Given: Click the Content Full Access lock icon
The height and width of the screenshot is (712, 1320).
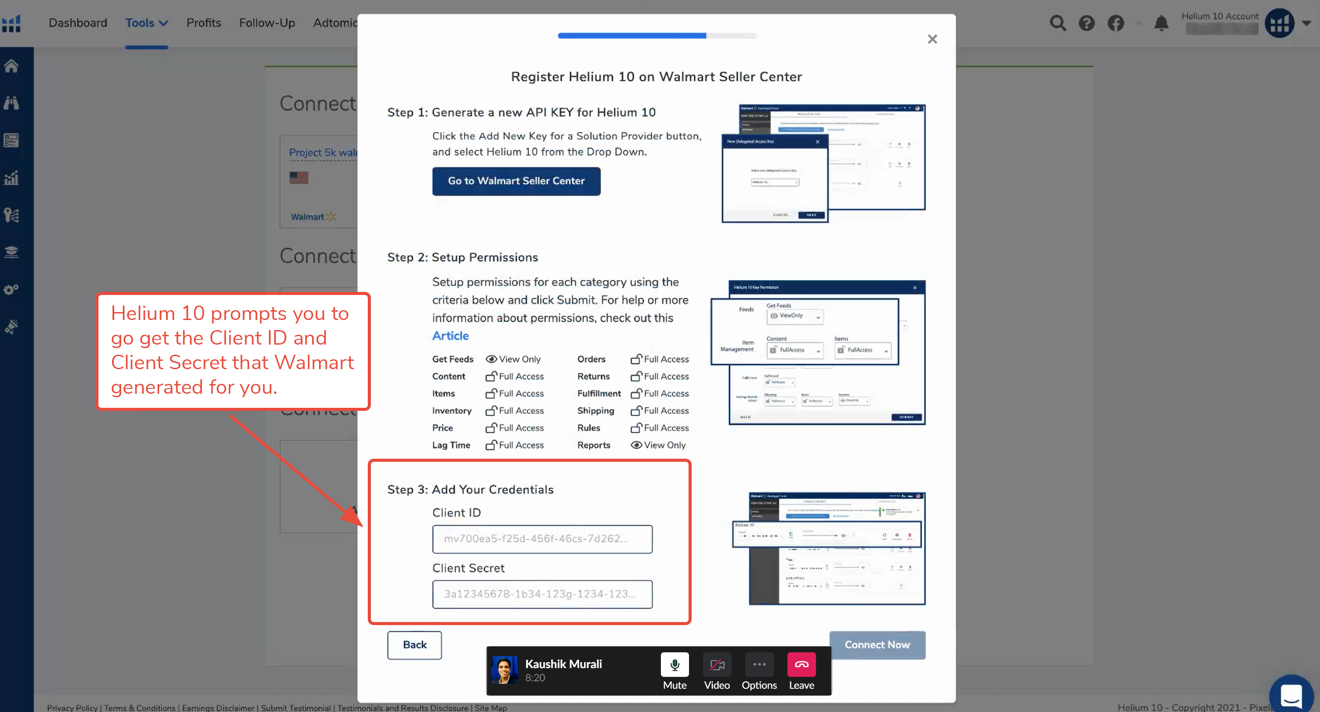Looking at the screenshot, I should (x=491, y=376).
